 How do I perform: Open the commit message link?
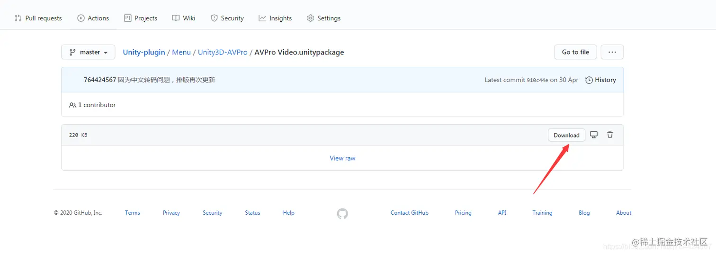point(167,80)
